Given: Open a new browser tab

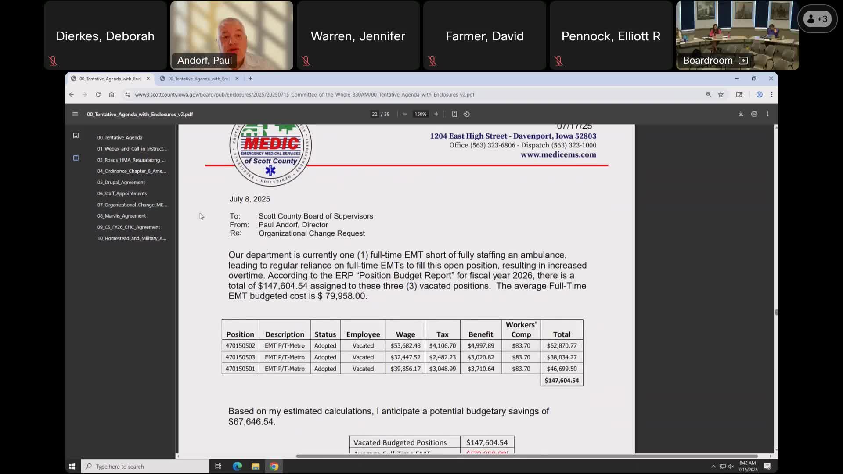Looking at the screenshot, I should coord(250,79).
